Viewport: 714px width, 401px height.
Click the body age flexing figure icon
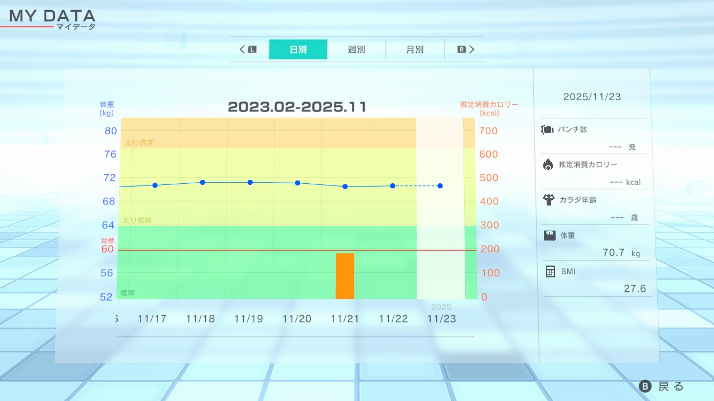click(548, 199)
